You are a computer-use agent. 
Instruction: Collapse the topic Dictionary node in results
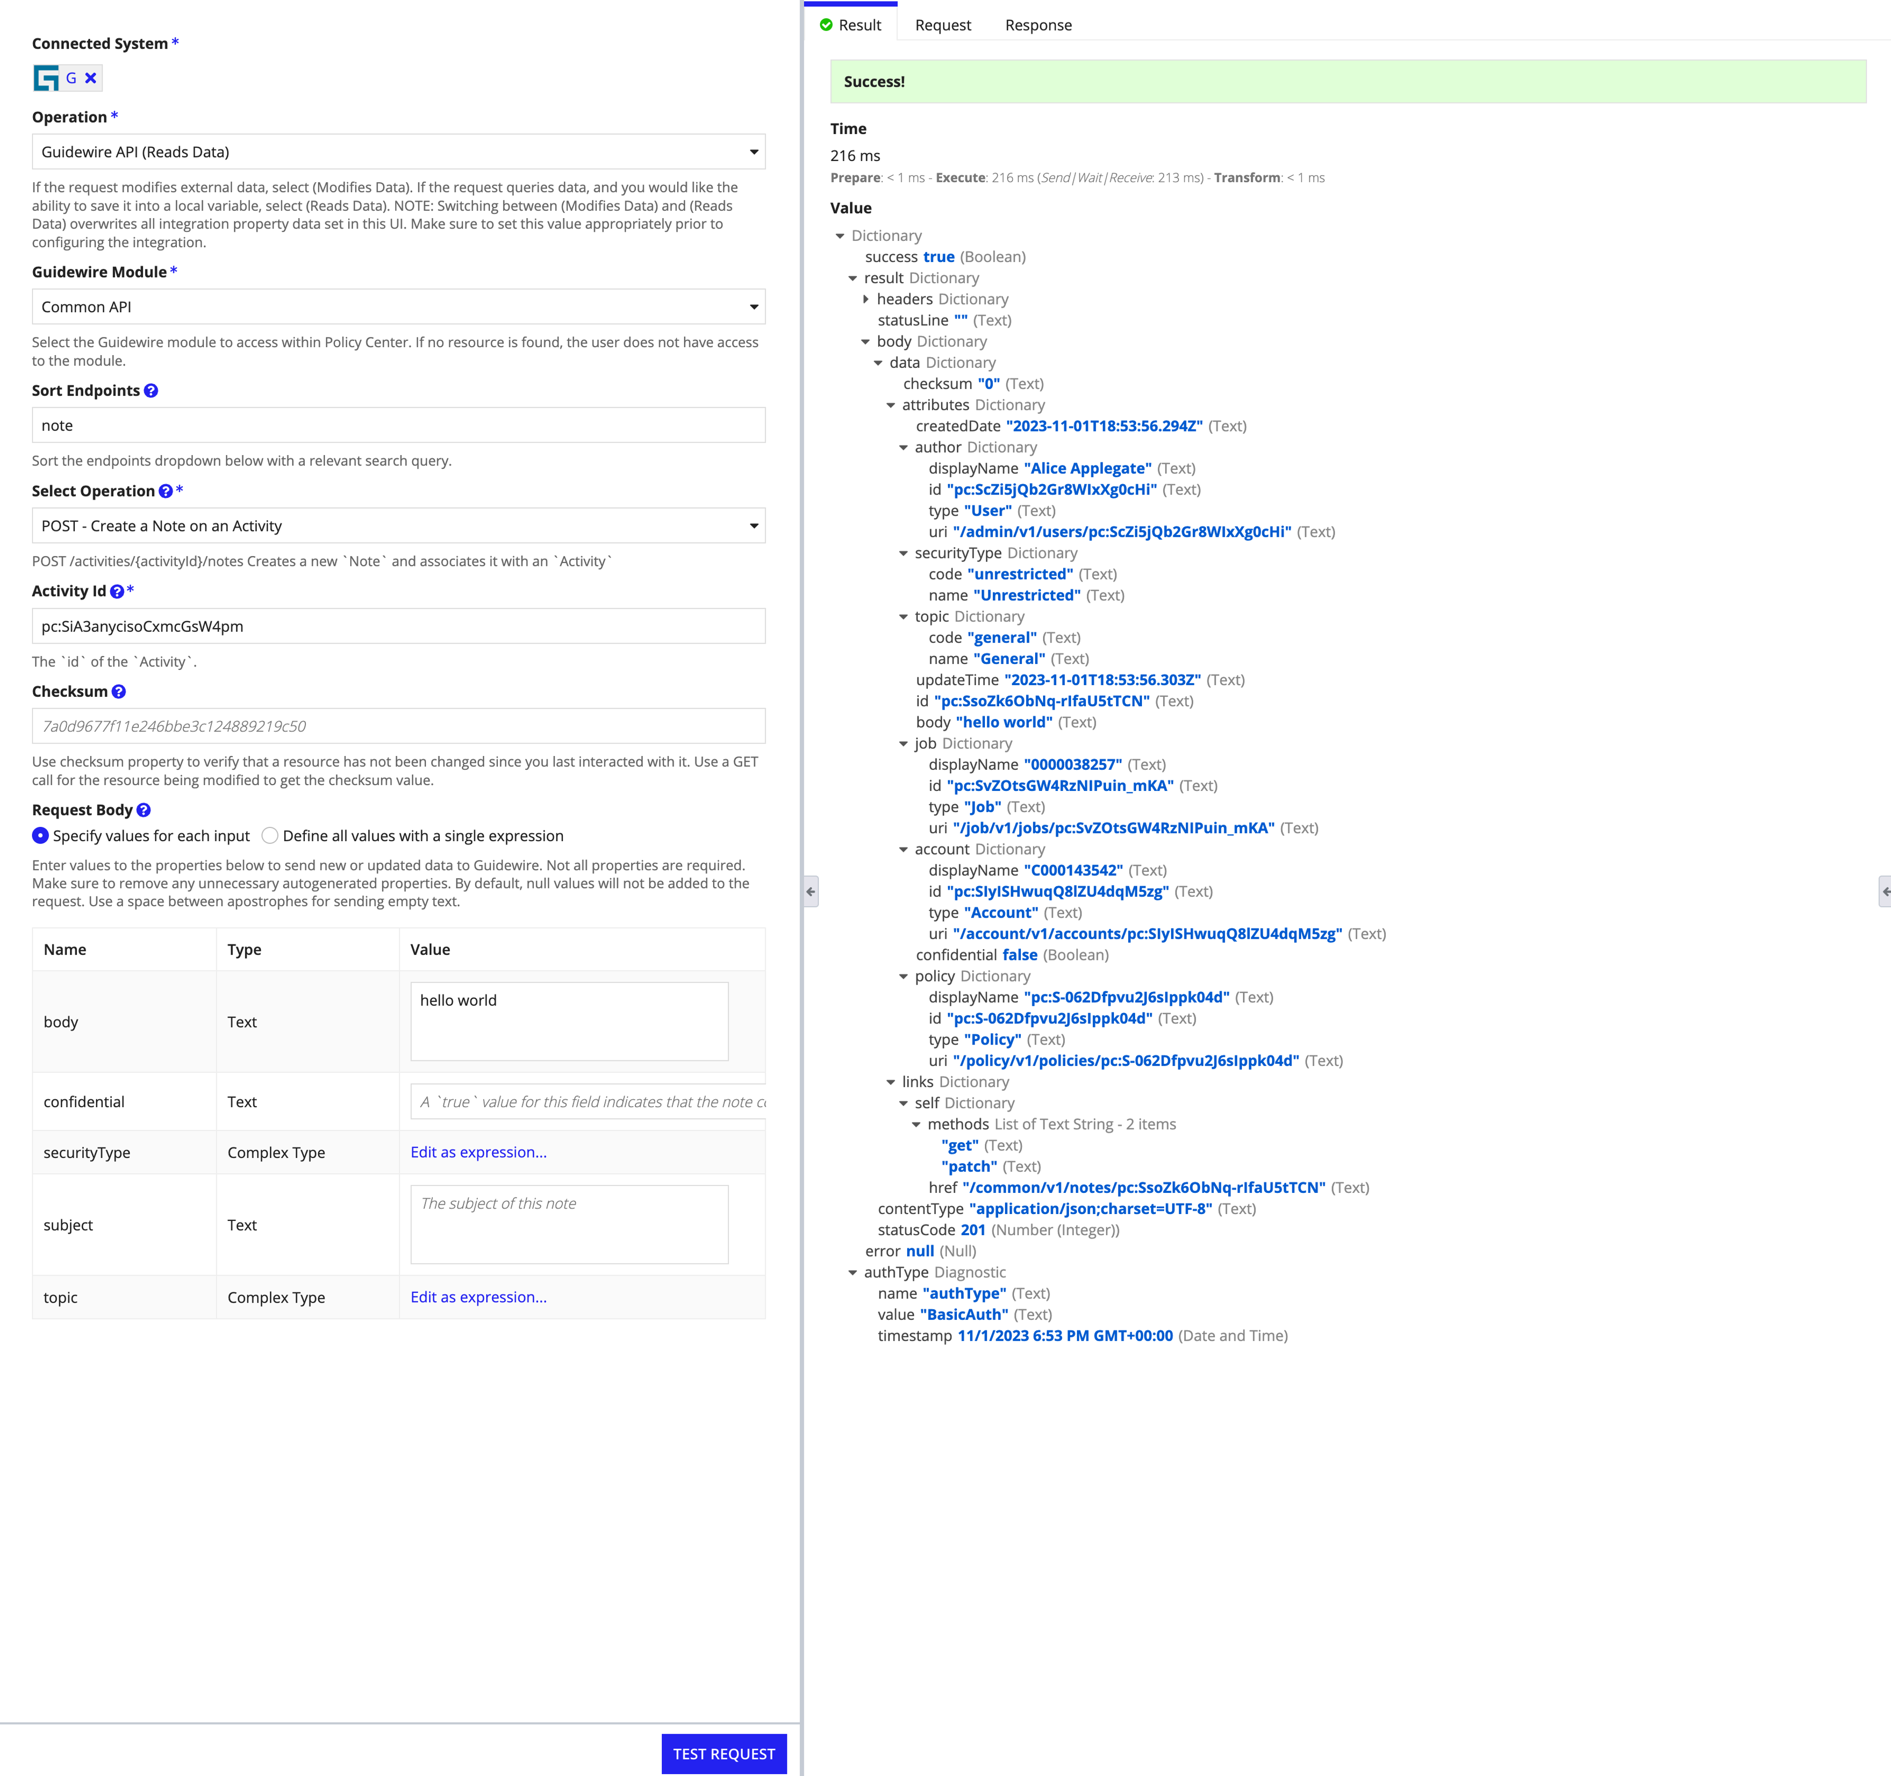click(904, 618)
